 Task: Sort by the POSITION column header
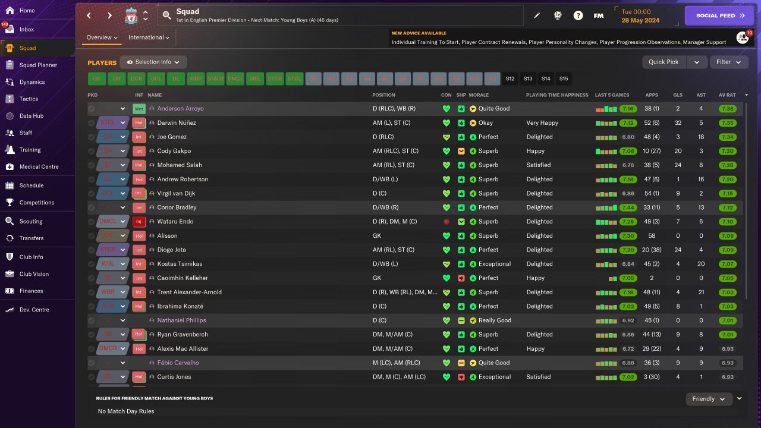pyautogui.click(x=383, y=95)
